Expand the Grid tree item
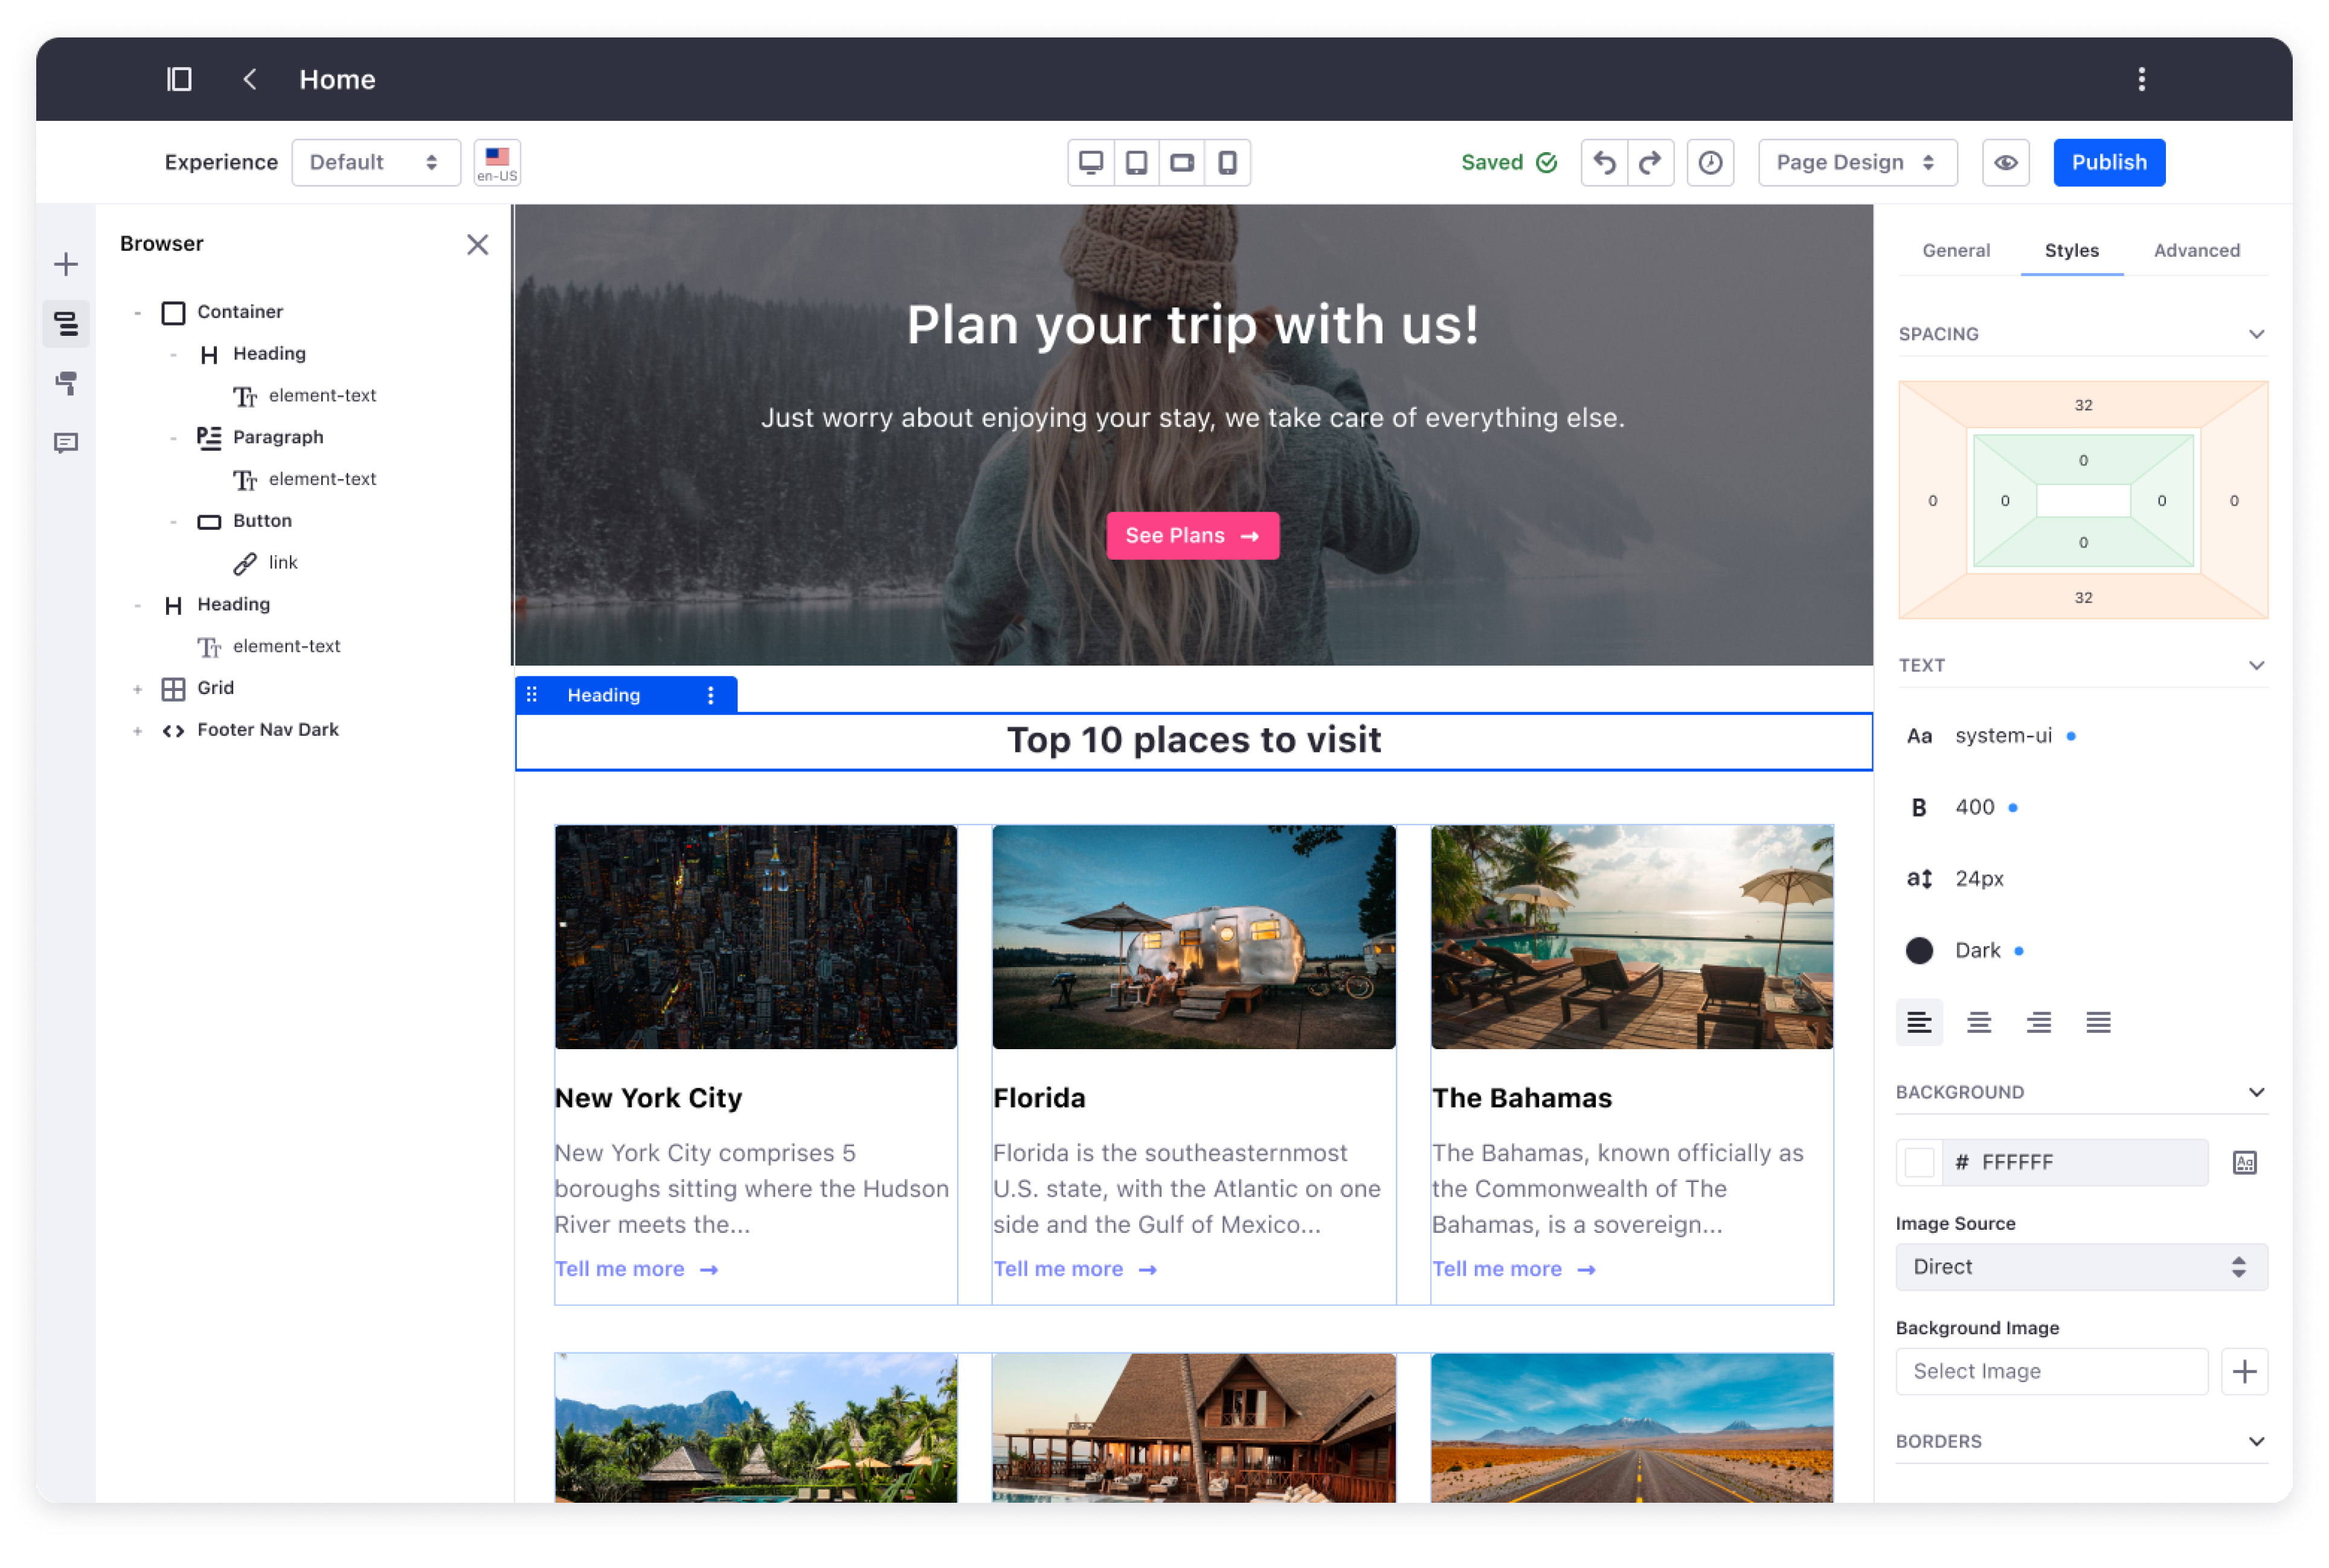The image size is (2329, 1568). point(138,688)
